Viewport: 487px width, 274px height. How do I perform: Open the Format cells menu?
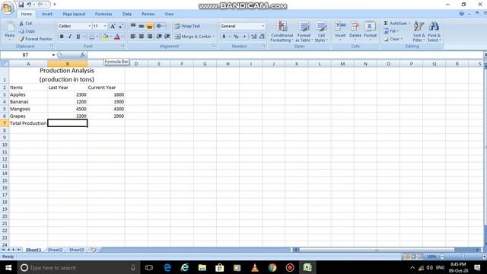(x=370, y=31)
